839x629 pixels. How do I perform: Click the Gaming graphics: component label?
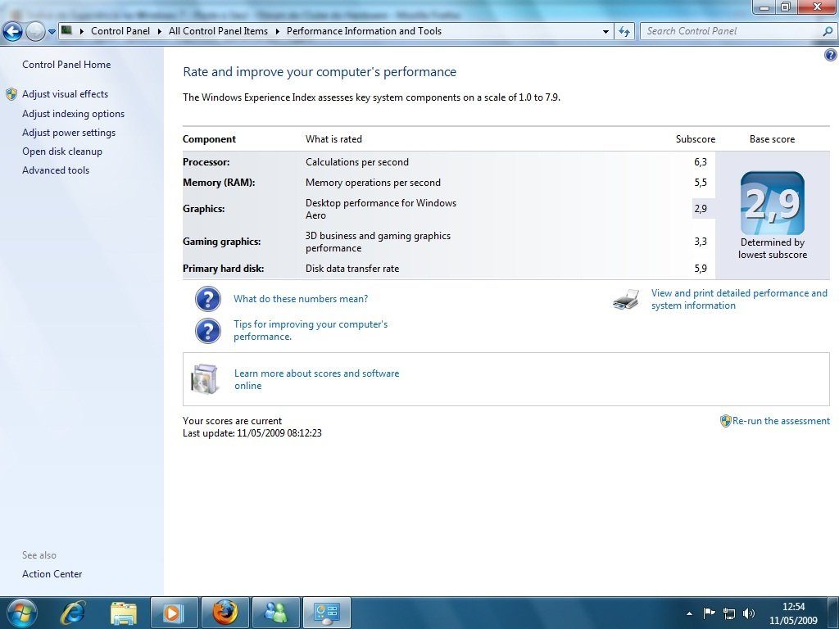[221, 242]
